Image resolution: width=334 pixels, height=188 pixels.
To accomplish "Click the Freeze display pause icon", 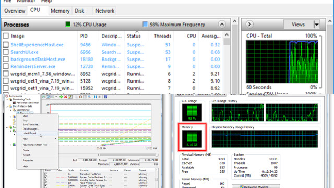I will pyautogui.click(x=95, y=97).
